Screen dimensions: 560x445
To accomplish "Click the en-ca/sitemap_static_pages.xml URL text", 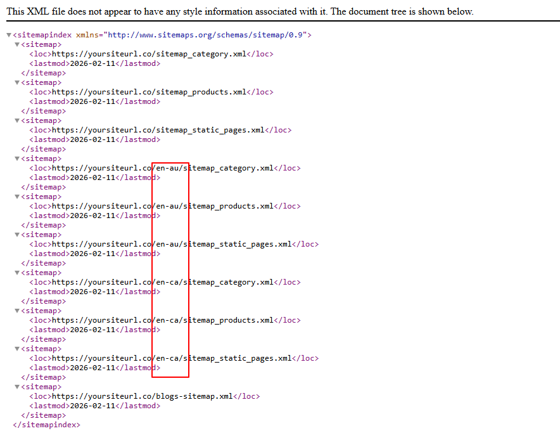I will (171, 358).
